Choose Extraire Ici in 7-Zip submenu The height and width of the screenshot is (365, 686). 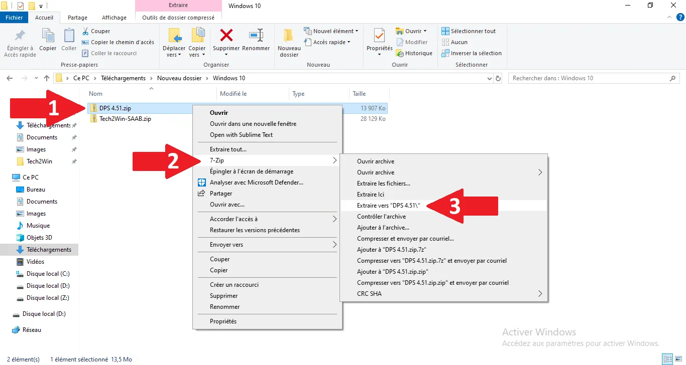(370, 195)
